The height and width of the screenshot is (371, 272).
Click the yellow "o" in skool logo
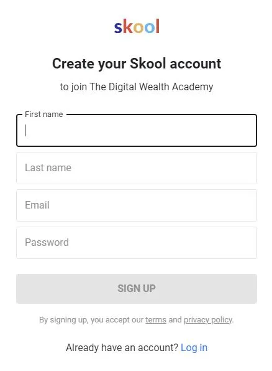(138, 27)
